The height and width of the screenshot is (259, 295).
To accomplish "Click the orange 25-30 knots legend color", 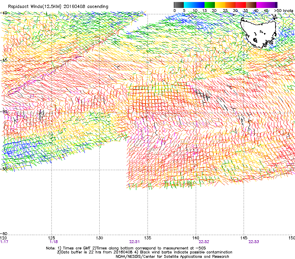I will coord(230,5).
